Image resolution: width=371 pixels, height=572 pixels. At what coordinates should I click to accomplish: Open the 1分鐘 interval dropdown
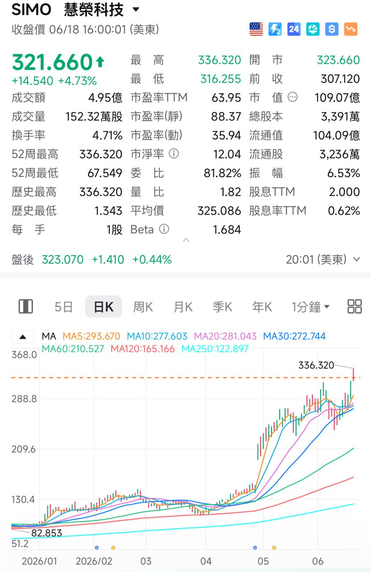tap(311, 307)
